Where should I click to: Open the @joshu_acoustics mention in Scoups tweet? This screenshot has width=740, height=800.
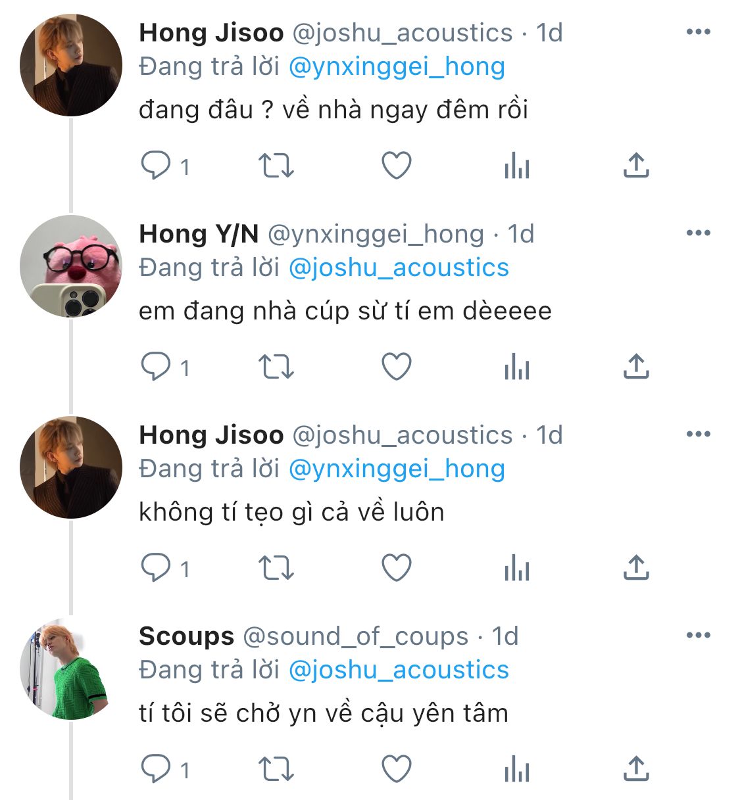click(399, 670)
